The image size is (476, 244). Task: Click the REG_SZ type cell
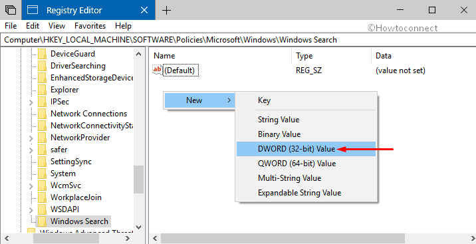(308, 70)
